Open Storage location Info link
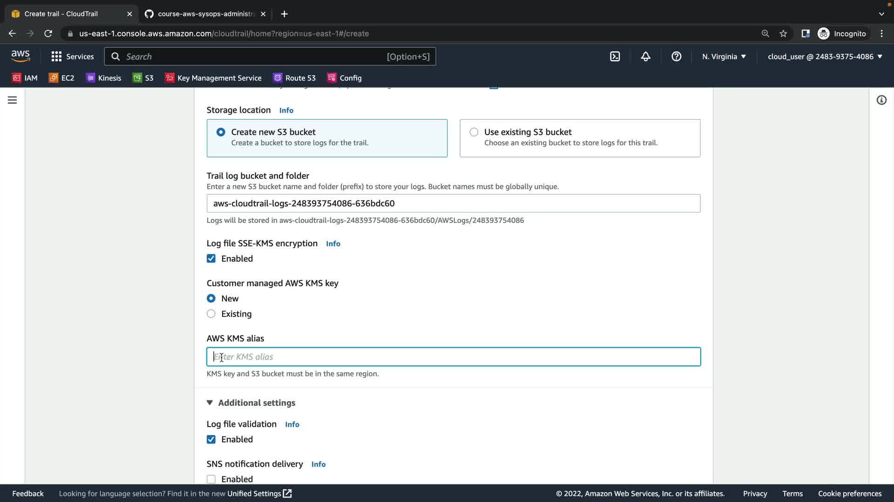894x502 pixels. click(286, 111)
